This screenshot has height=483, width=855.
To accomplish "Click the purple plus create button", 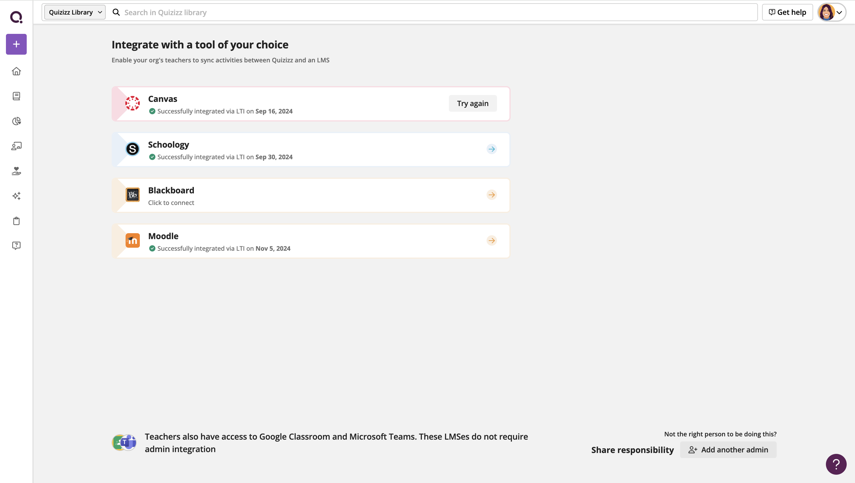I will (16, 44).
